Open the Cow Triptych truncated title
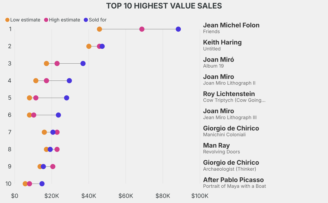This screenshot has height=203, width=328. click(x=234, y=100)
